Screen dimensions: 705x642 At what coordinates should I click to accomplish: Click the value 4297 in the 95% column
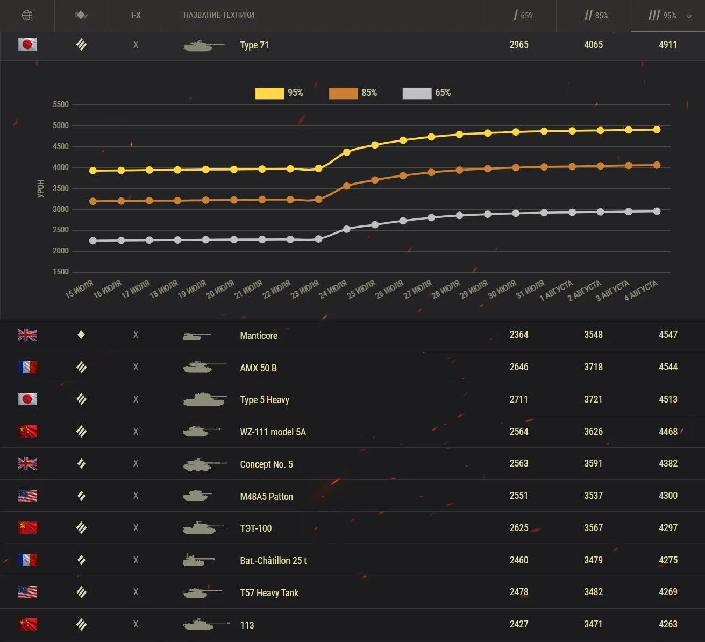pyautogui.click(x=668, y=528)
